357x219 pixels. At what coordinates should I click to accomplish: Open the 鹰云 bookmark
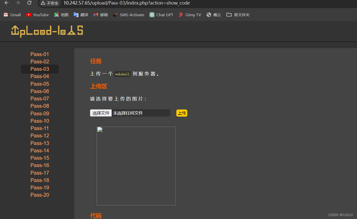(x=214, y=15)
